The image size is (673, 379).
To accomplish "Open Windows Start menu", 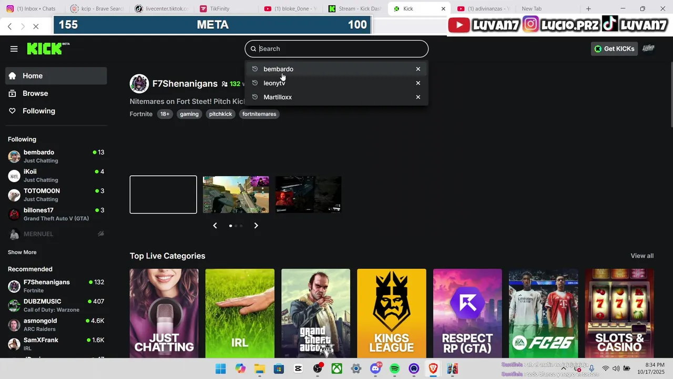I will pos(221,368).
